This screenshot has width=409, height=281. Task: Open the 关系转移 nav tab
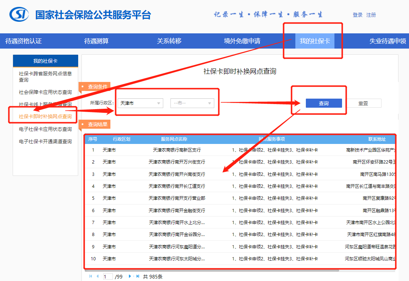pyautogui.click(x=169, y=41)
